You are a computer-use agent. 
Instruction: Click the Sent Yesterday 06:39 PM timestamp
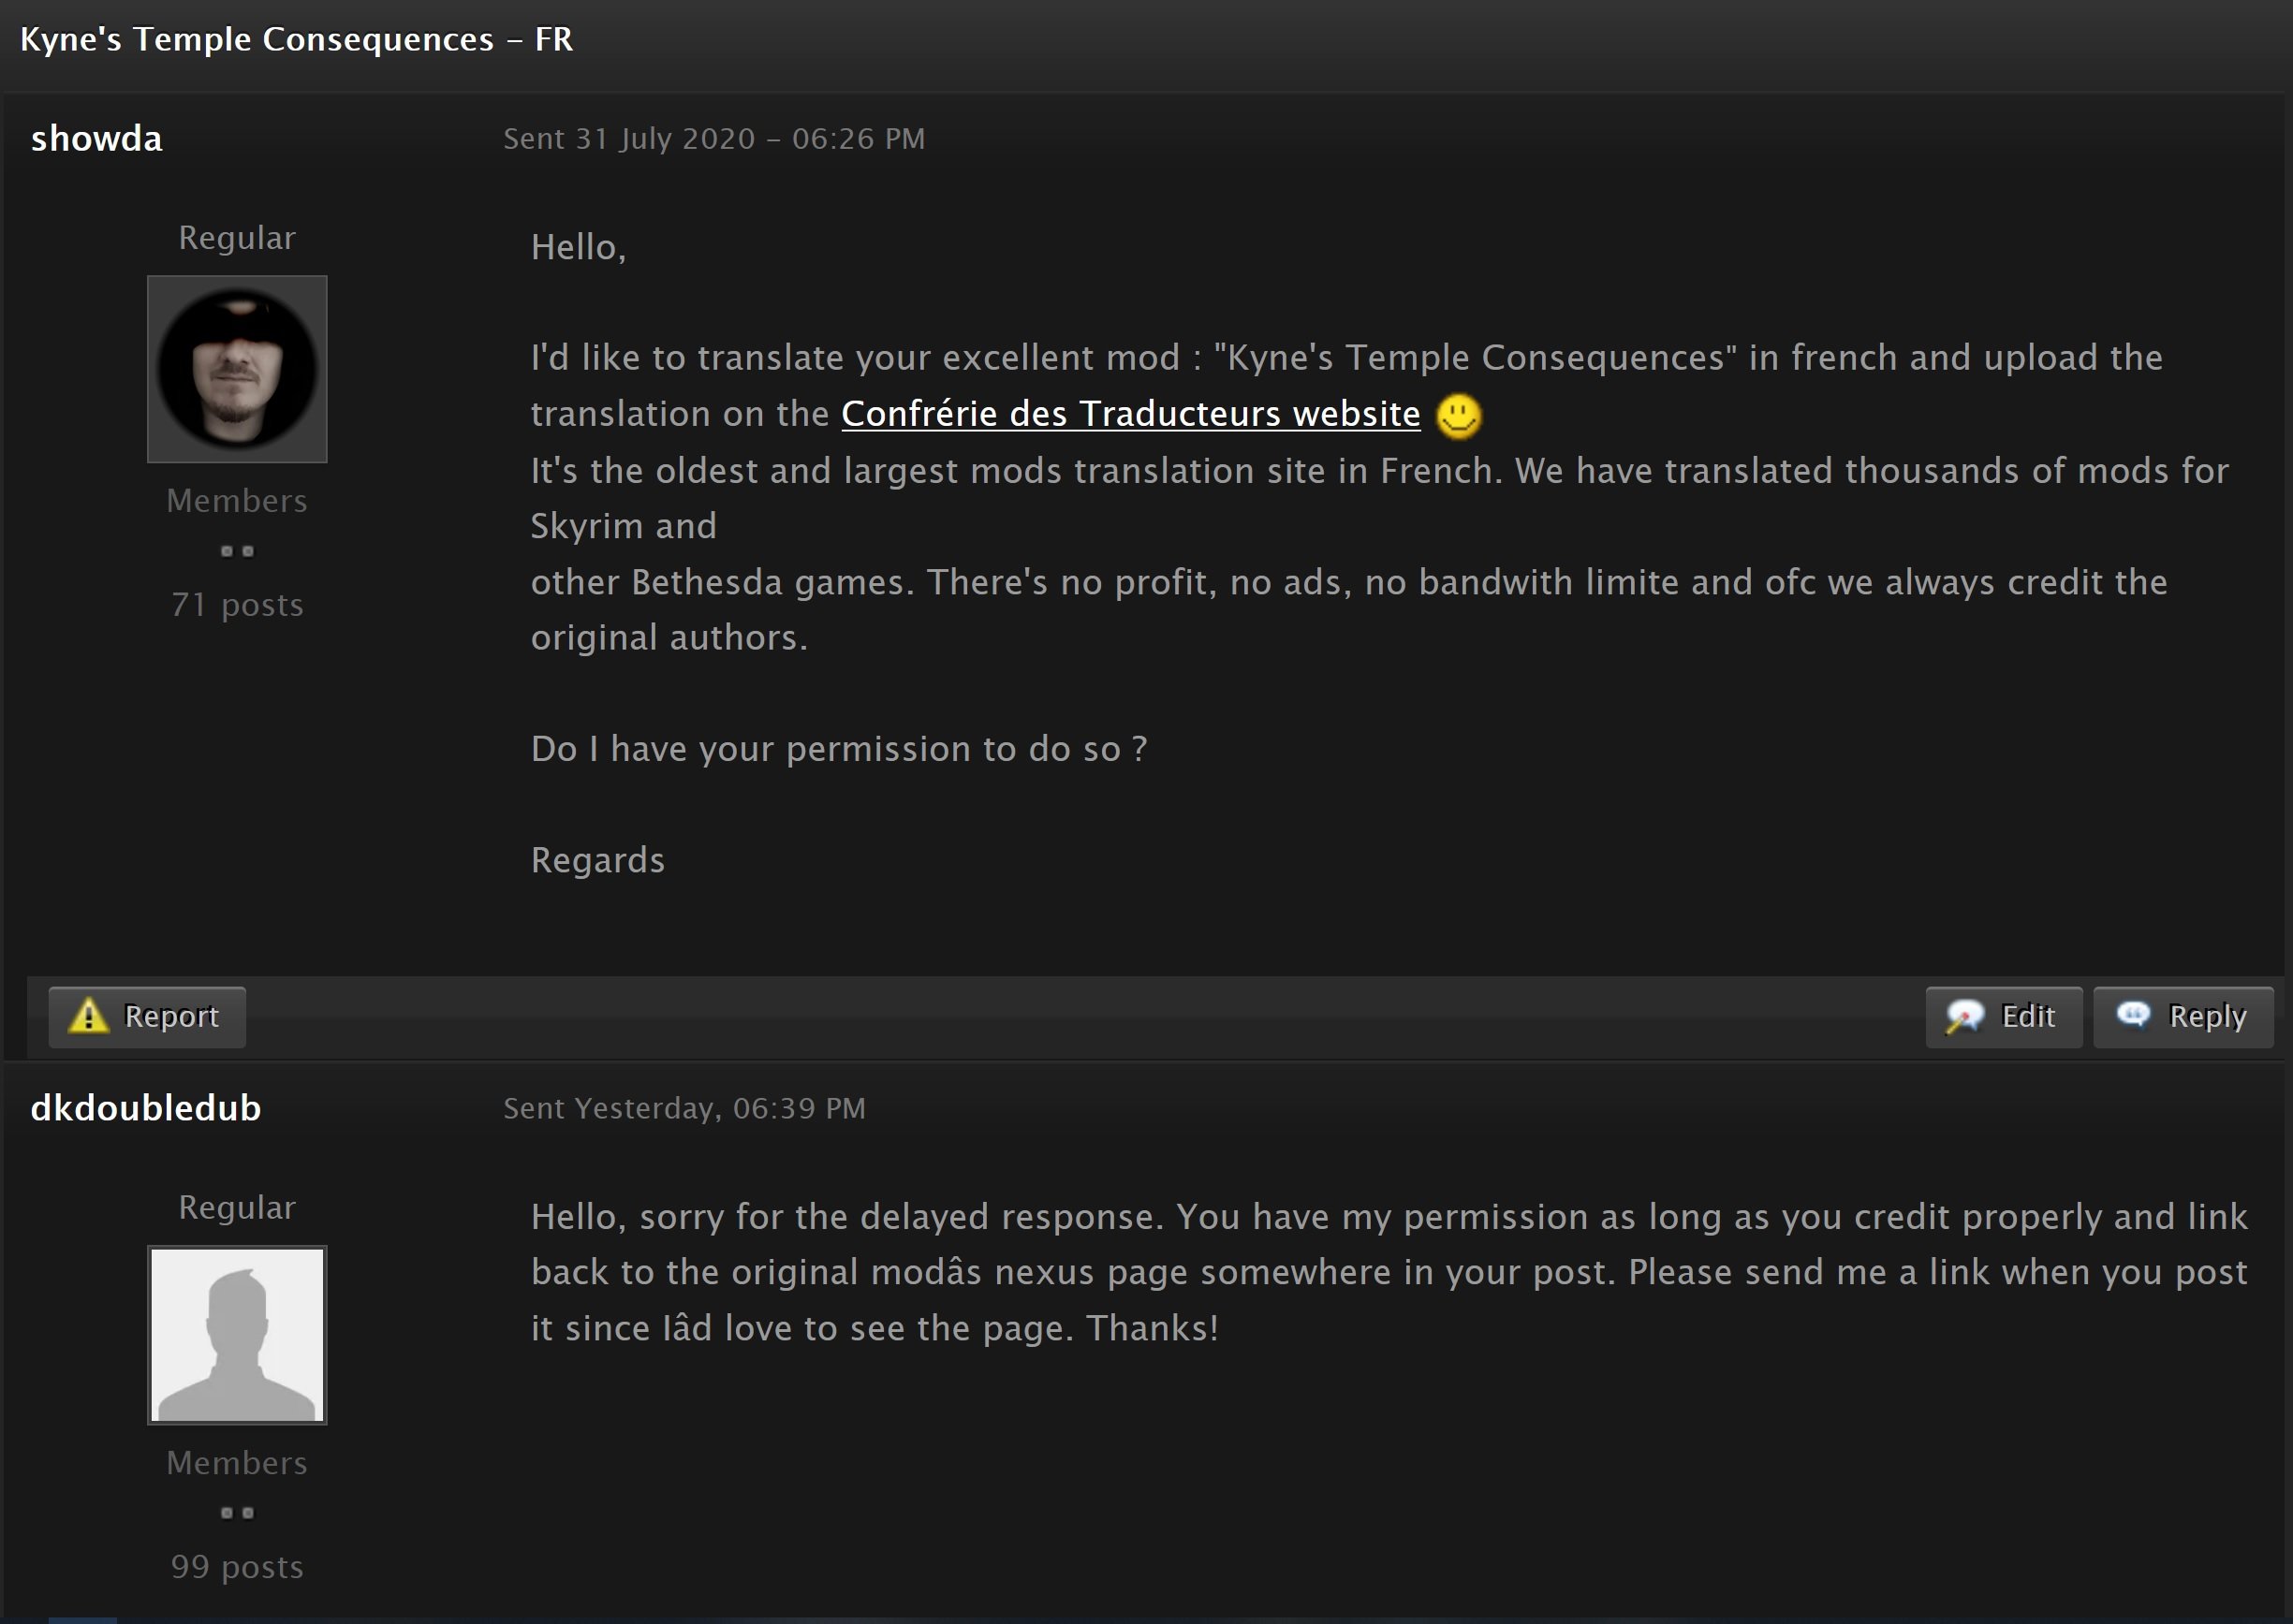(x=684, y=1108)
